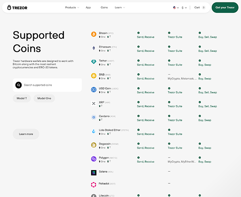Click the Supported Coins heading
Viewport: 241px width, 197px height.
(39, 42)
